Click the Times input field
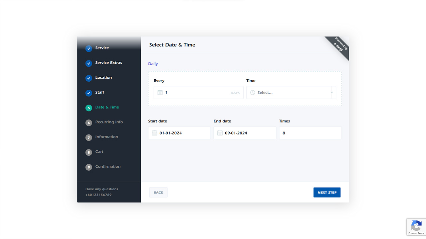 pyautogui.click(x=310, y=133)
